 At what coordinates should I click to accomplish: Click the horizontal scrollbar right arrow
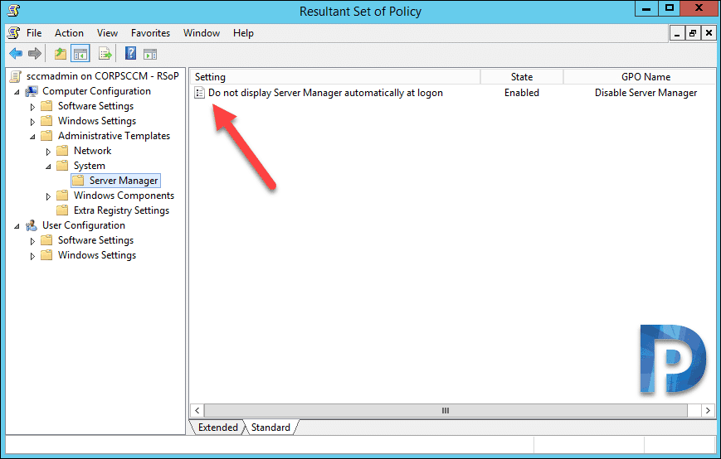(708, 410)
